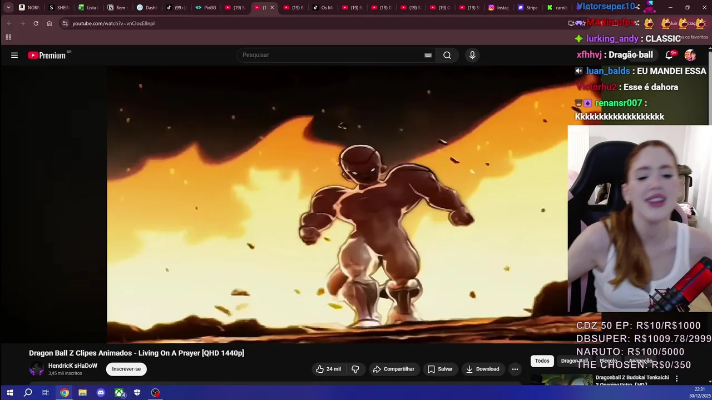Start voice search with microphone icon
Viewport: 712px width, 400px height.
pyautogui.click(x=472, y=55)
